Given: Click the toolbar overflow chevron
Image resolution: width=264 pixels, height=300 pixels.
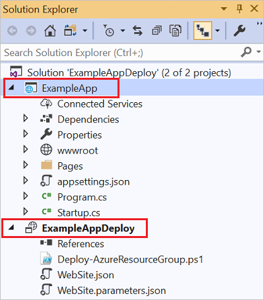Looking at the screenshot, I should pyautogui.click(x=259, y=23).
